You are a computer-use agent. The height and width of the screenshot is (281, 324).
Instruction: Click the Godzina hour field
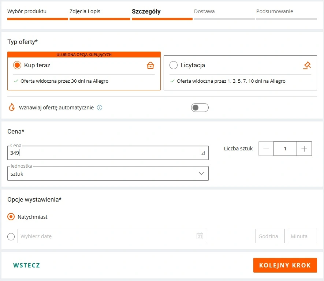coord(270,236)
